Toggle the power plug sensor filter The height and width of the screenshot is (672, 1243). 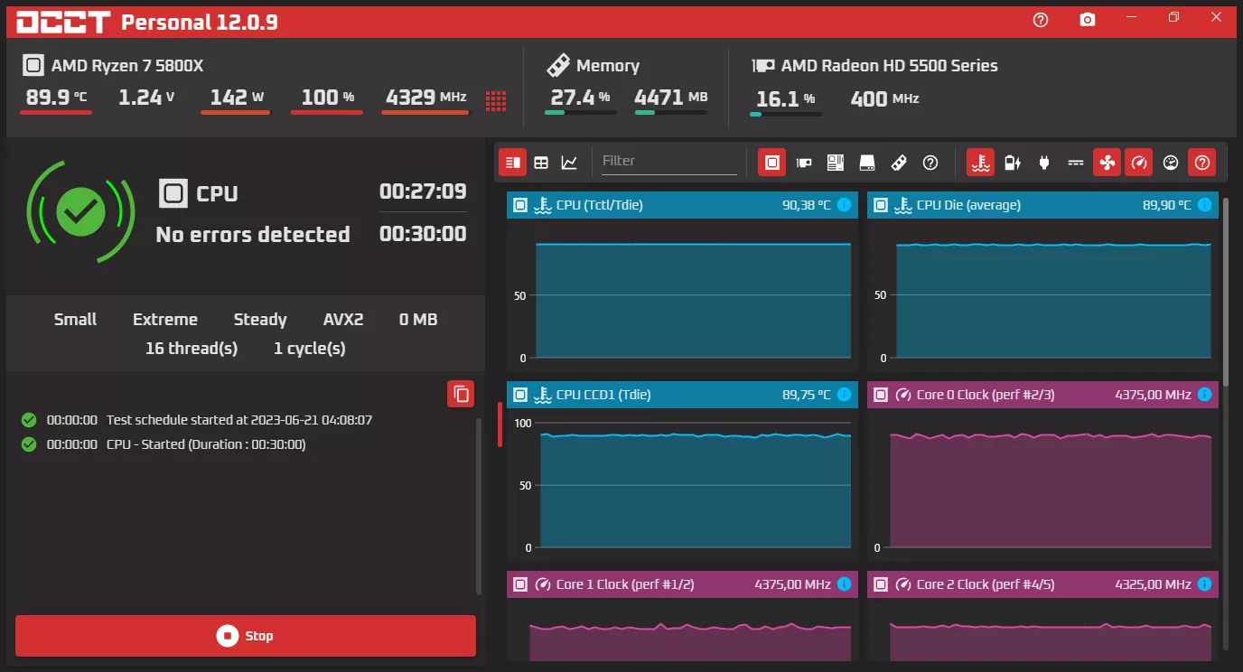coord(1044,163)
